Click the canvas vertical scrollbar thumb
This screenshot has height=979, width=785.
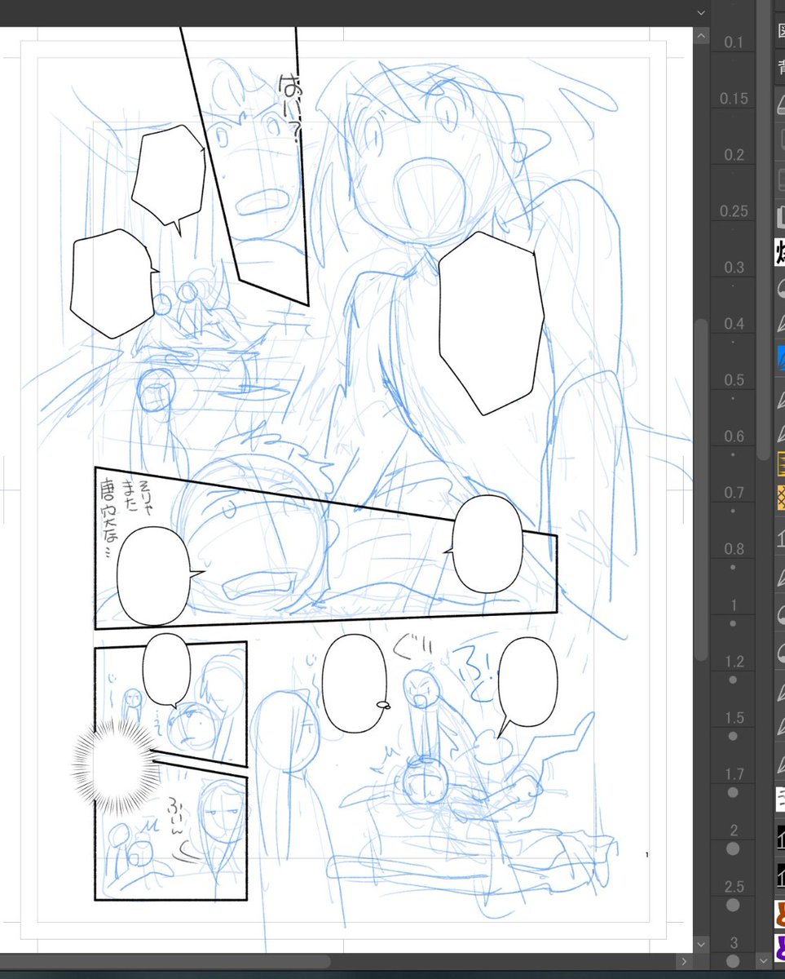point(701,489)
